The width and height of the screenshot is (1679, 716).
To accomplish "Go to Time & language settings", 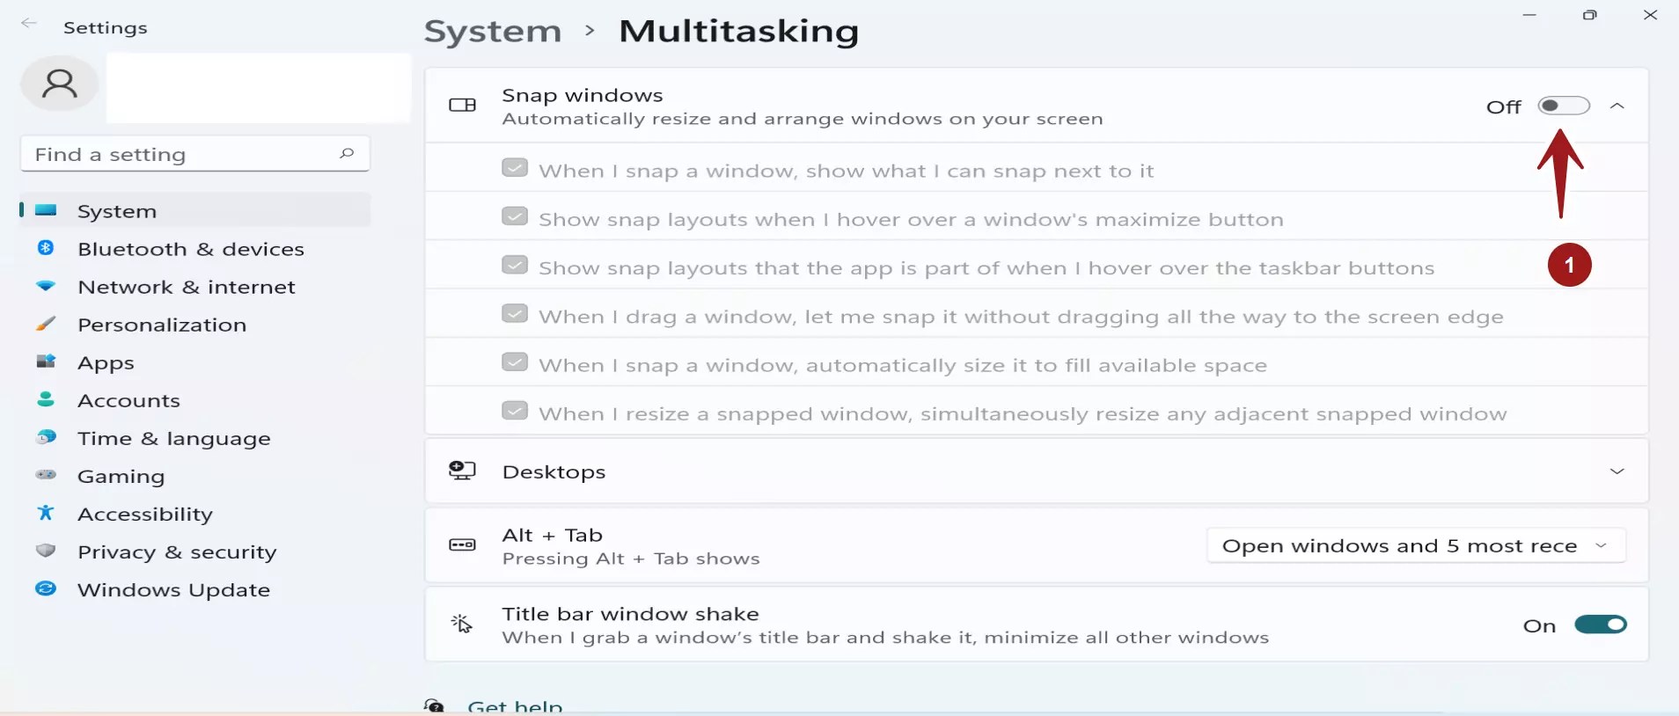I will coord(173,438).
